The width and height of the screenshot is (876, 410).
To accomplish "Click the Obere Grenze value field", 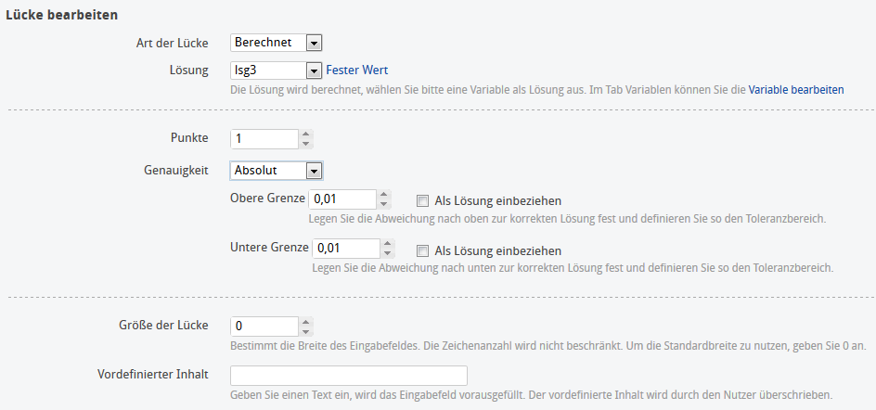I will [x=341, y=199].
